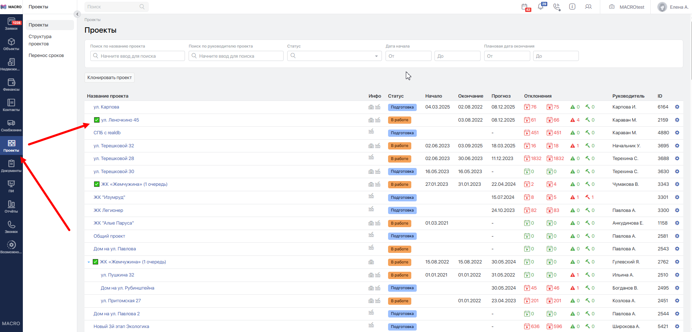
Task: Select Перенос сроков in side menu
Action: [x=46, y=56]
